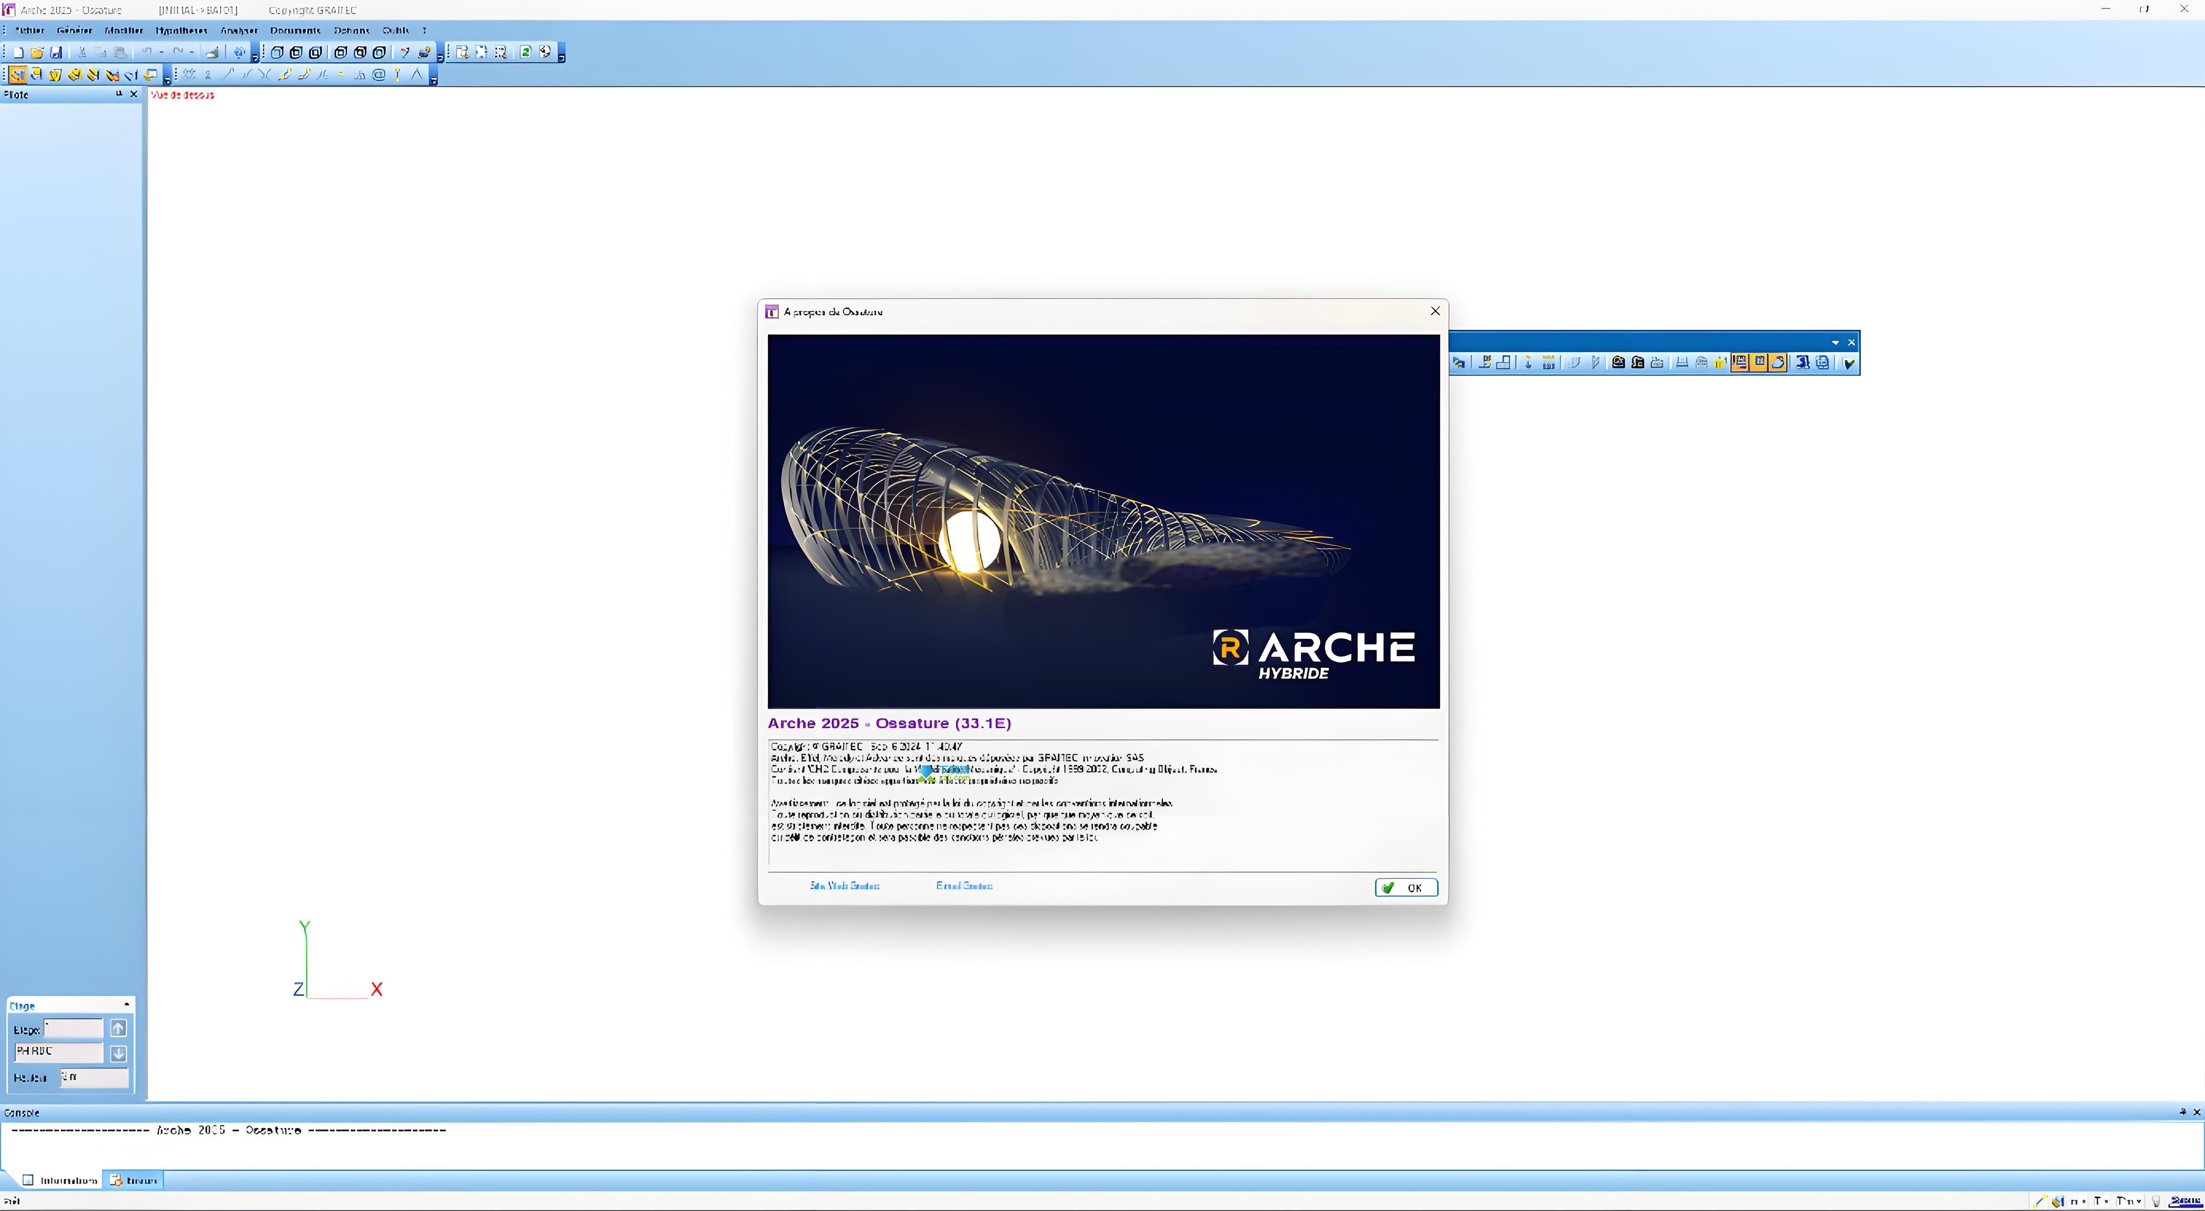Click the circular @ snap icon in toolbar
This screenshot has height=1211, width=2205.
pos(379,74)
